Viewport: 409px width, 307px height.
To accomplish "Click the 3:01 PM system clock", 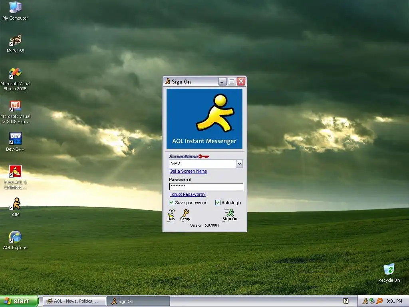I will click(x=394, y=301).
